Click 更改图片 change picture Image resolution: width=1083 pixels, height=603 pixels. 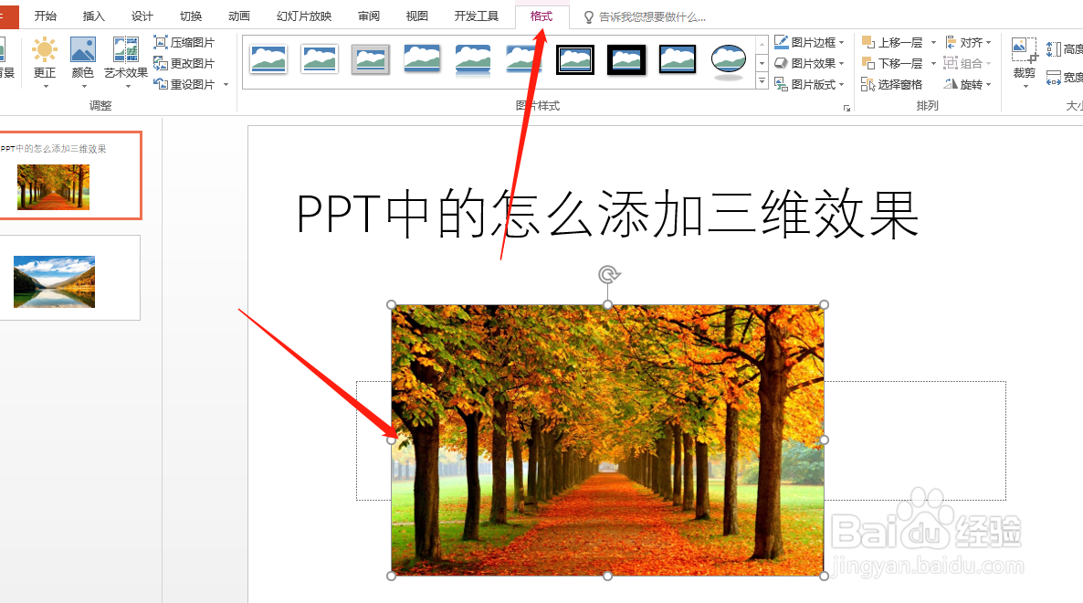[x=184, y=64]
